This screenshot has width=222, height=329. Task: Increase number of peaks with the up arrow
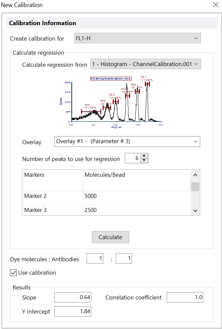[144, 156]
